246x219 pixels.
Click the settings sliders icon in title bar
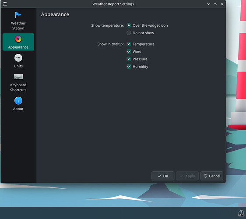point(5,4)
